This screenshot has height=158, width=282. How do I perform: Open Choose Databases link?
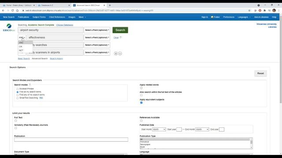click(65, 25)
